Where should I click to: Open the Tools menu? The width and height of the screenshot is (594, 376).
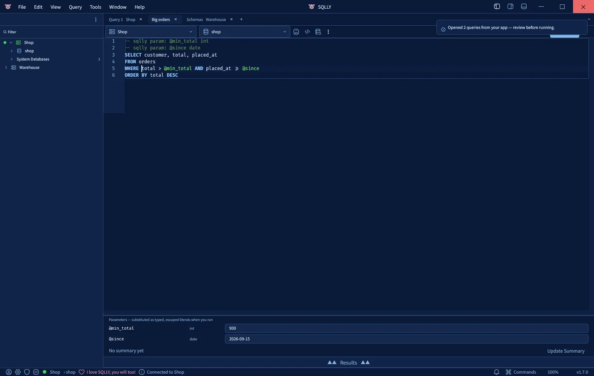(x=95, y=7)
